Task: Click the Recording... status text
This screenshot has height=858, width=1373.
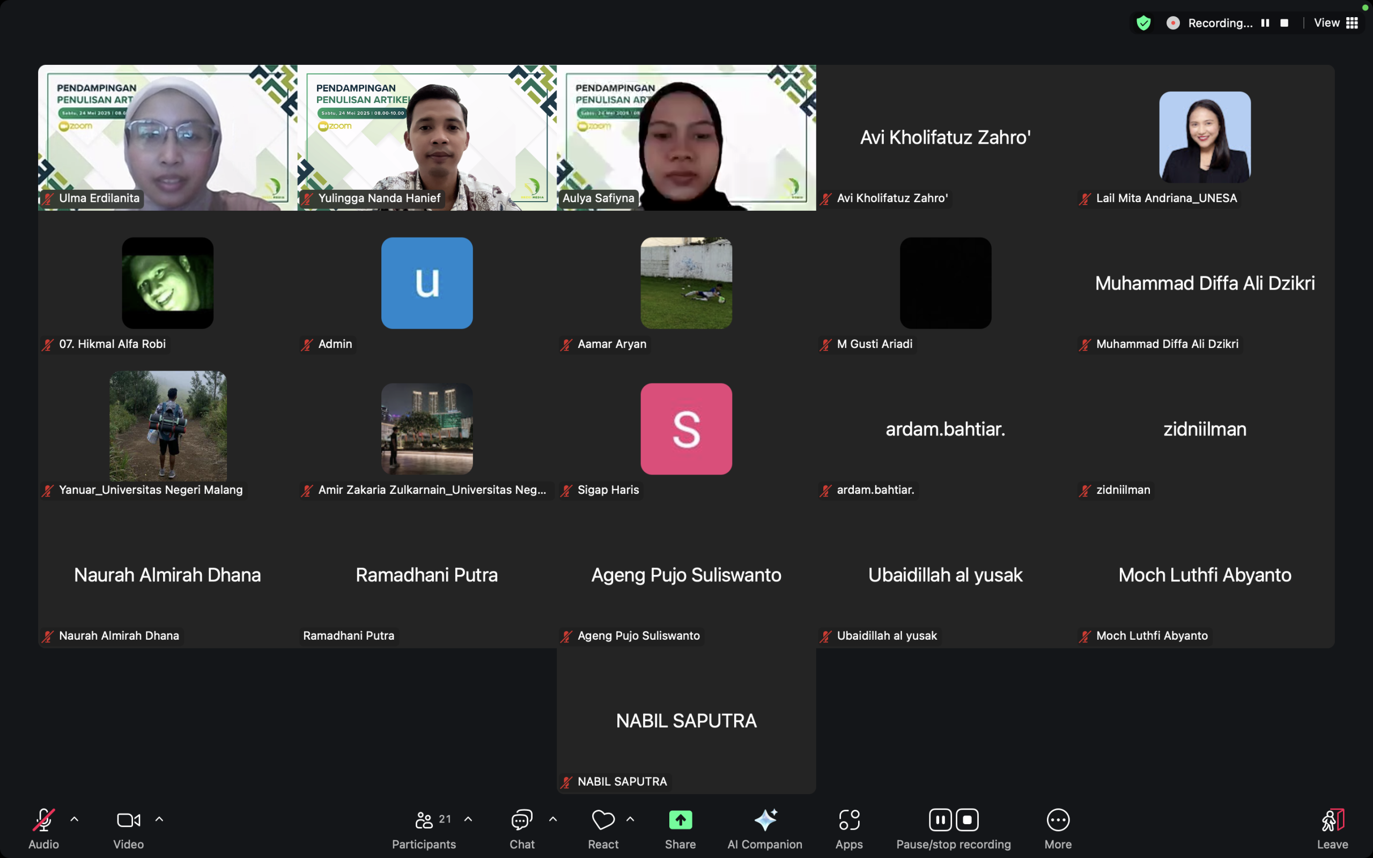Action: point(1220,23)
